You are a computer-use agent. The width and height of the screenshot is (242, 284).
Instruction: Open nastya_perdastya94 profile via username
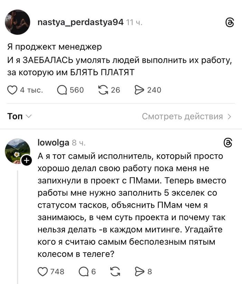tap(80, 22)
